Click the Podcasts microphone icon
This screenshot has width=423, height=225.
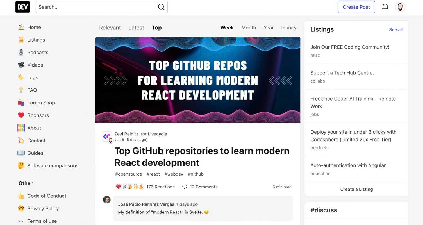[21, 52]
